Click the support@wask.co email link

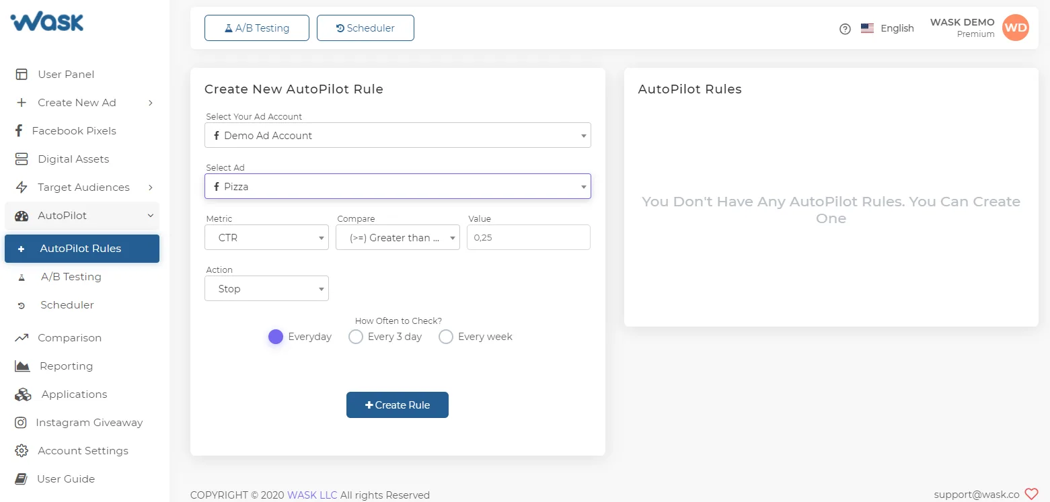click(977, 495)
